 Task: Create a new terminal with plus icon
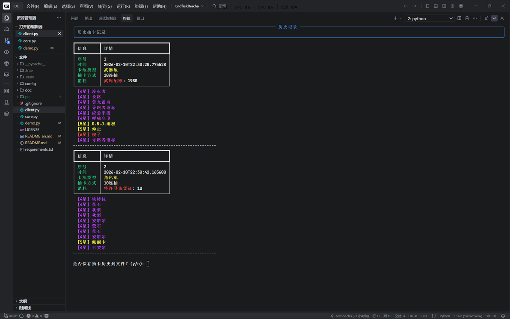395,18
